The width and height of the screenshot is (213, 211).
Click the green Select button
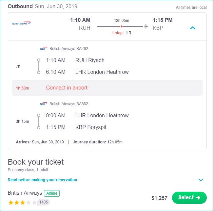tap(189, 198)
